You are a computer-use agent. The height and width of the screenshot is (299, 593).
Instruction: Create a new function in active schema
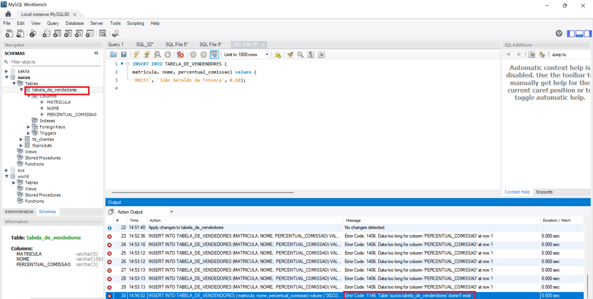pos(90,33)
